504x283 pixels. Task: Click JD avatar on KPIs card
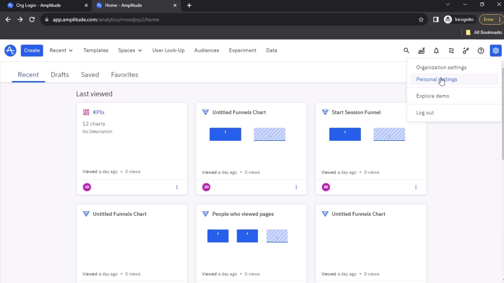[x=87, y=187]
